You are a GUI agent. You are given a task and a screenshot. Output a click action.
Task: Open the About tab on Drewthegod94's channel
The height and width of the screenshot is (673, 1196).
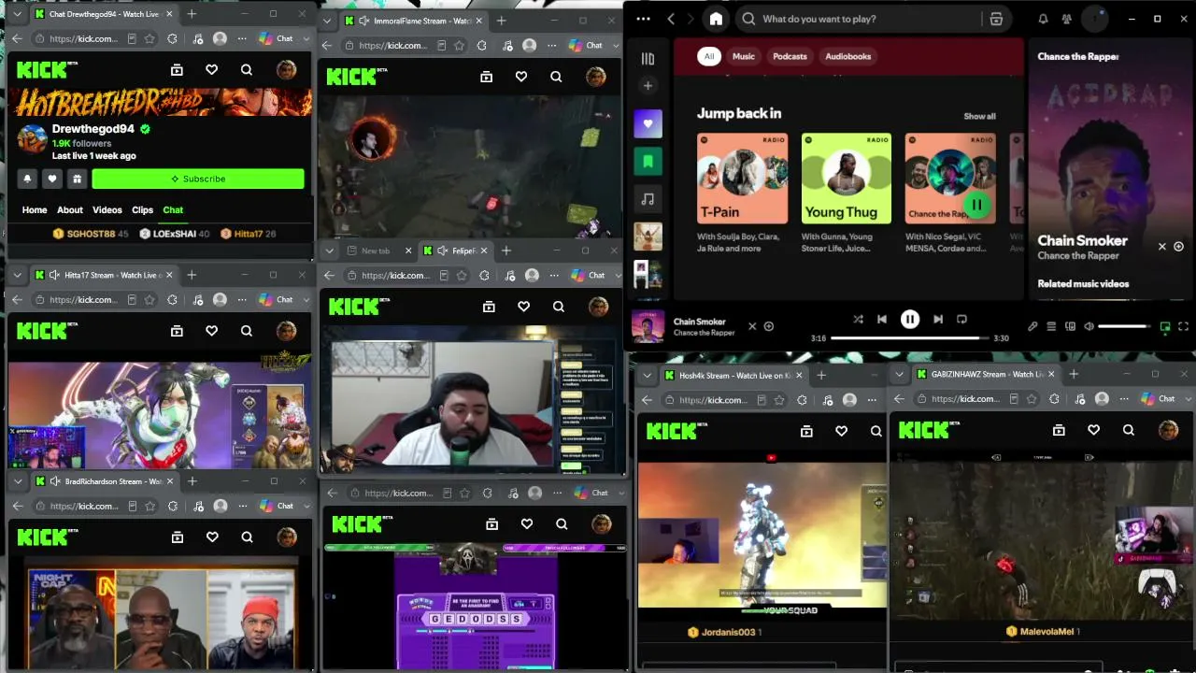coord(70,210)
